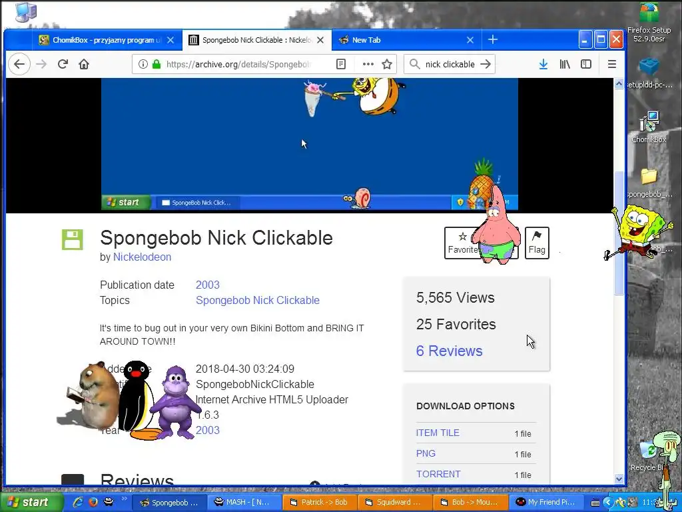Click the emulated SpongeBob Nick Click taskbar item
Image resolution: width=682 pixels, height=512 pixels.
[x=197, y=203]
